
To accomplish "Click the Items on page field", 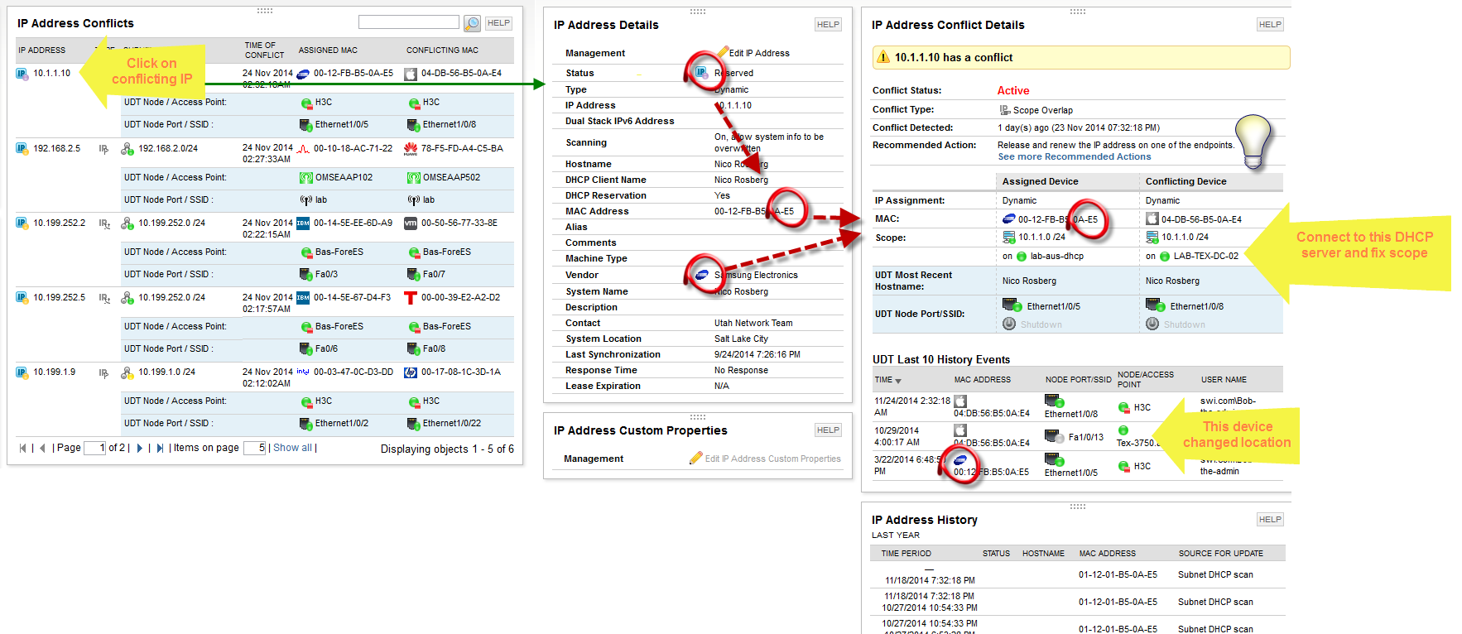I will click(254, 448).
